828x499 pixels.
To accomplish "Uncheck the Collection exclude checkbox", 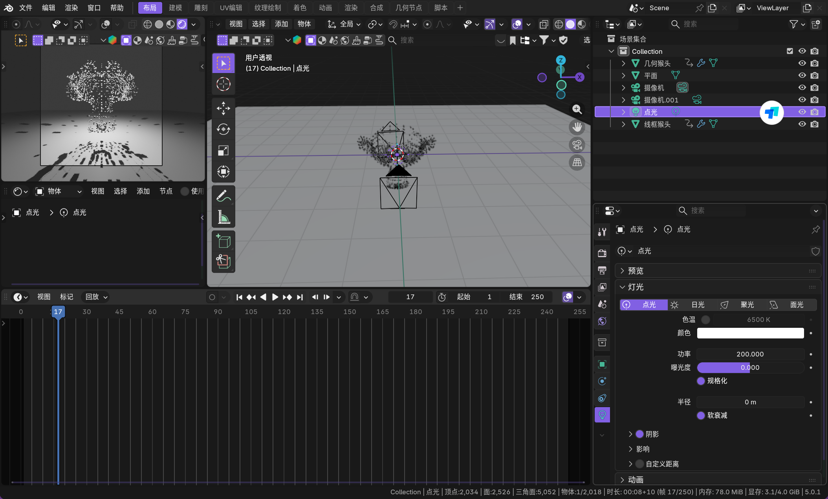I will pos(790,51).
